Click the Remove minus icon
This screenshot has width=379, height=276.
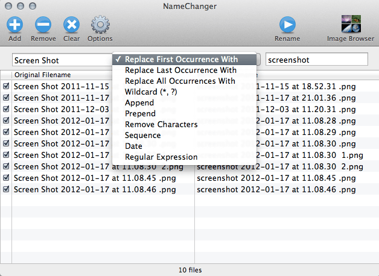tap(43, 25)
